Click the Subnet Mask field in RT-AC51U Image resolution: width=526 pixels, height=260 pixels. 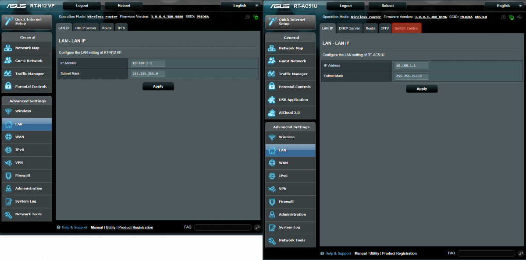(412, 76)
